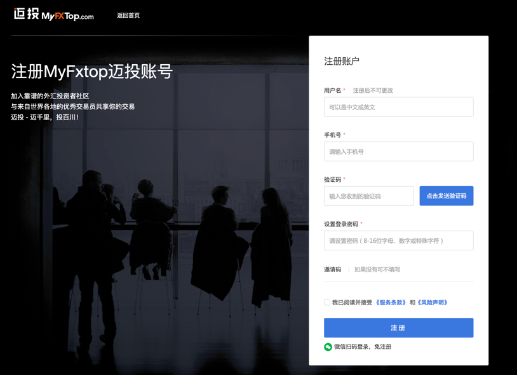Go back via 返回首页 link

(128, 15)
